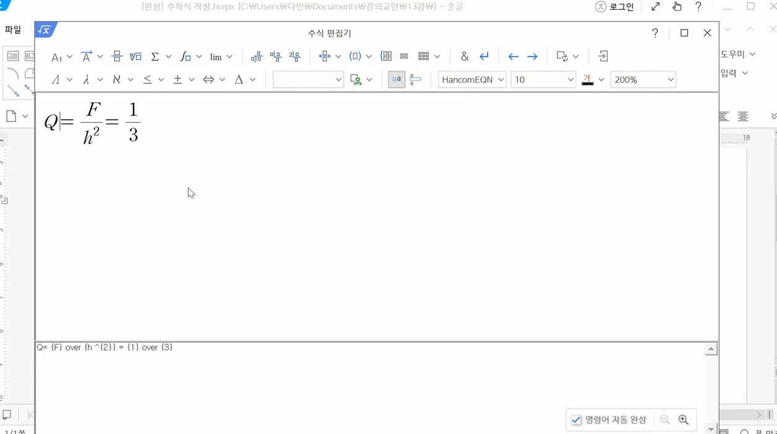The image size is (777, 434).
Task: Insert a fraction template
Action: 117,57
